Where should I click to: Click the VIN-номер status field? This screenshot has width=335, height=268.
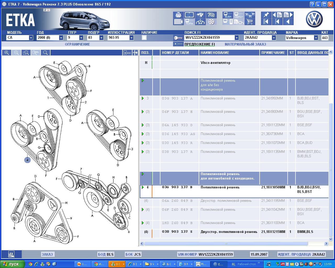click(x=205, y=254)
